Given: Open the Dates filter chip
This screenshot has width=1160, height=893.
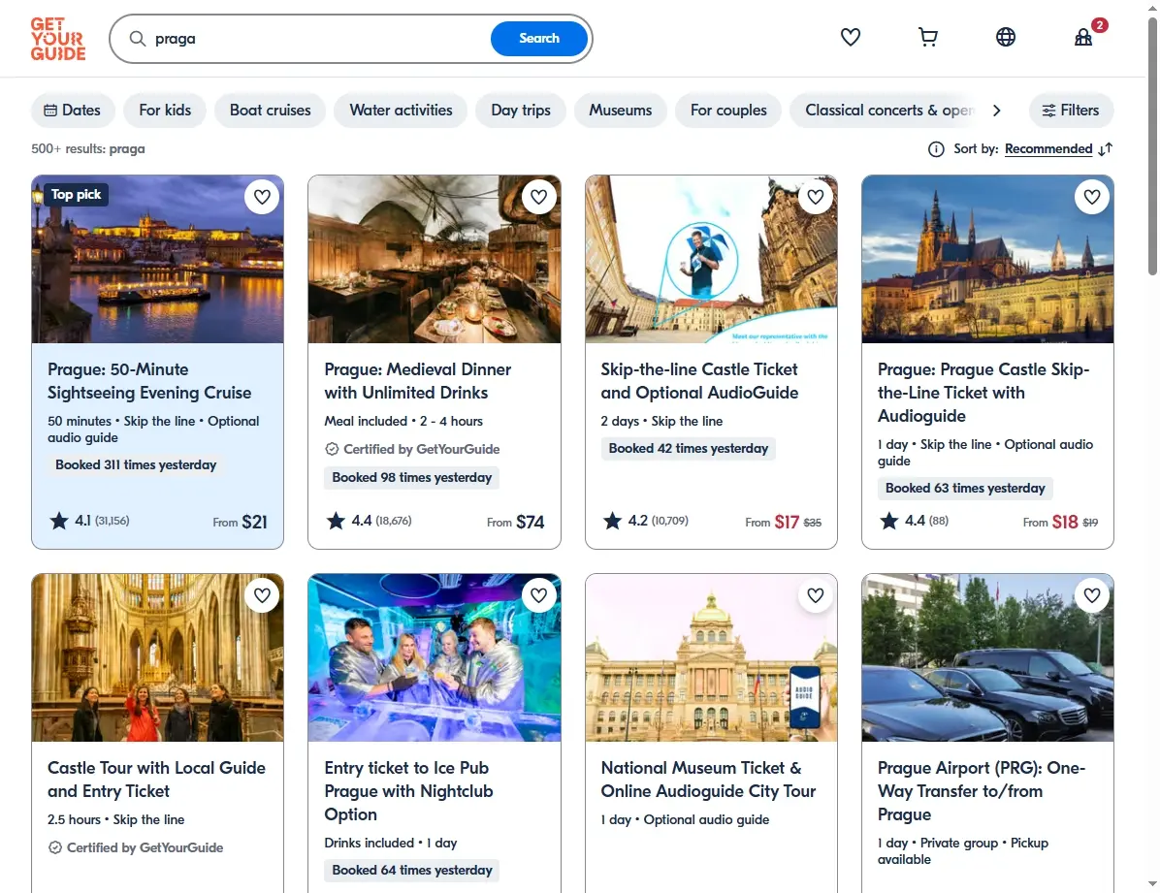Looking at the screenshot, I should (x=73, y=111).
